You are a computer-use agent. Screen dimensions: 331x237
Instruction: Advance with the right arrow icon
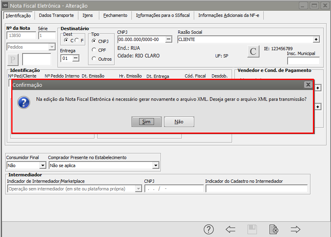296,229
